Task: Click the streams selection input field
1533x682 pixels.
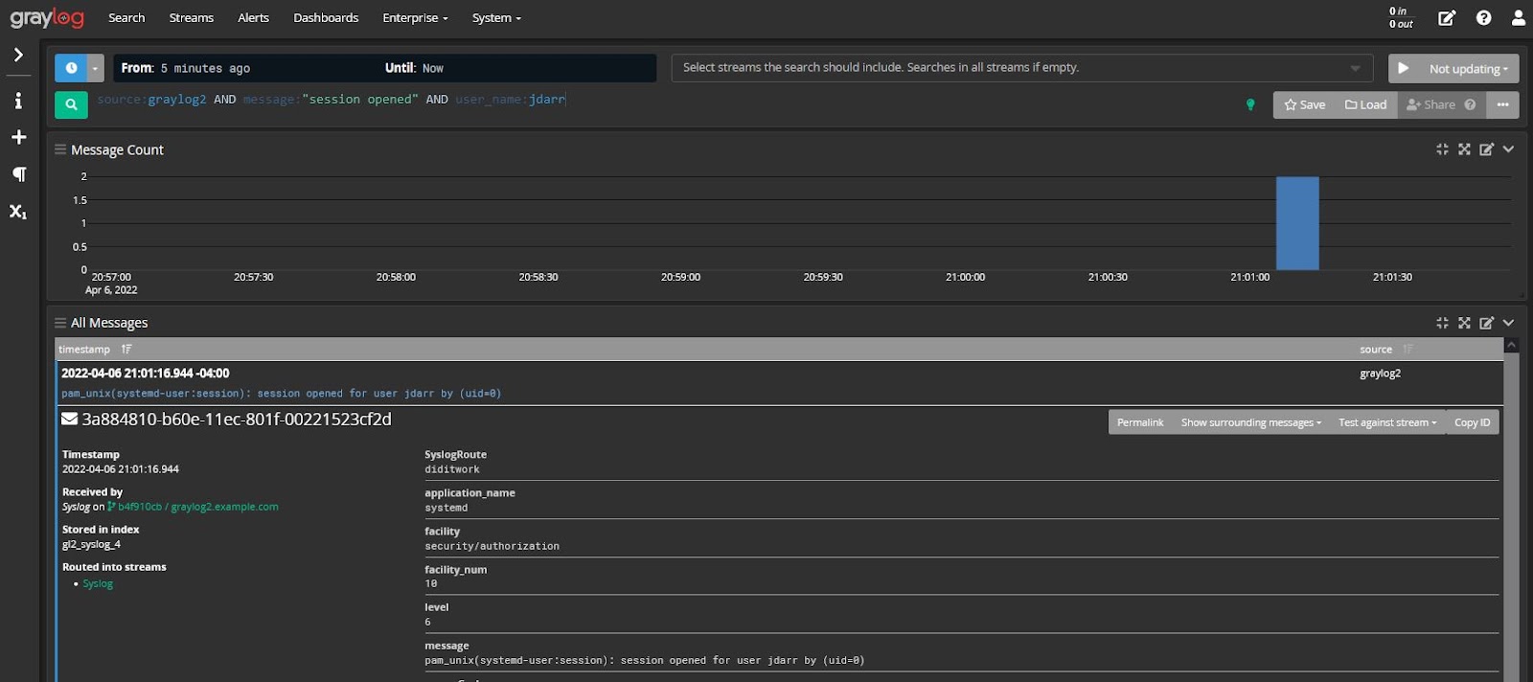Action: (x=1016, y=68)
